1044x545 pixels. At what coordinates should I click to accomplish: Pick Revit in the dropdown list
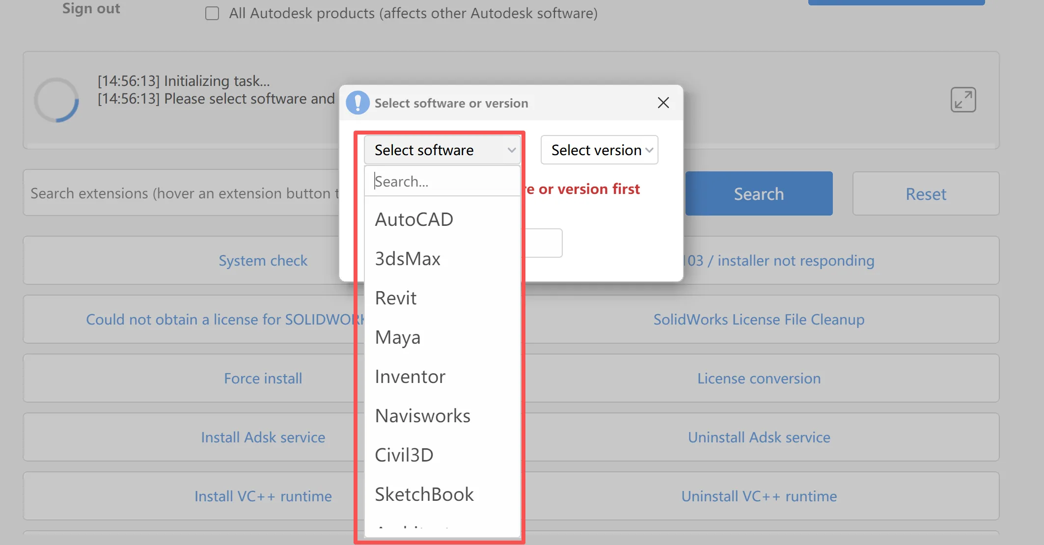pyautogui.click(x=396, y=298)
